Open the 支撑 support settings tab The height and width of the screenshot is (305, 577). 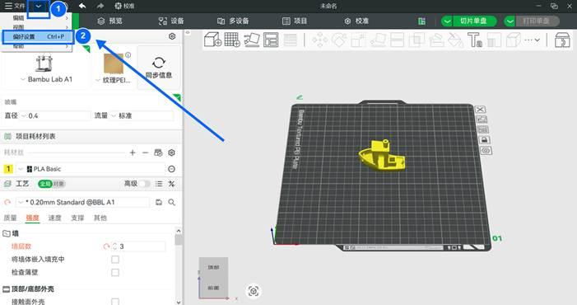click(x=77, y=218)
